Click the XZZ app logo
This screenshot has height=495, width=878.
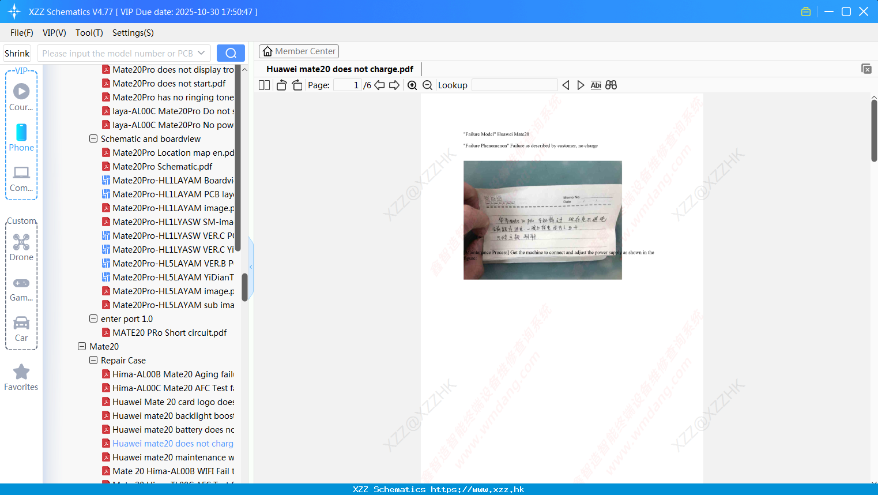(14, 12)
